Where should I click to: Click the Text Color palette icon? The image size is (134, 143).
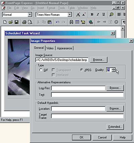pos(112,14)
